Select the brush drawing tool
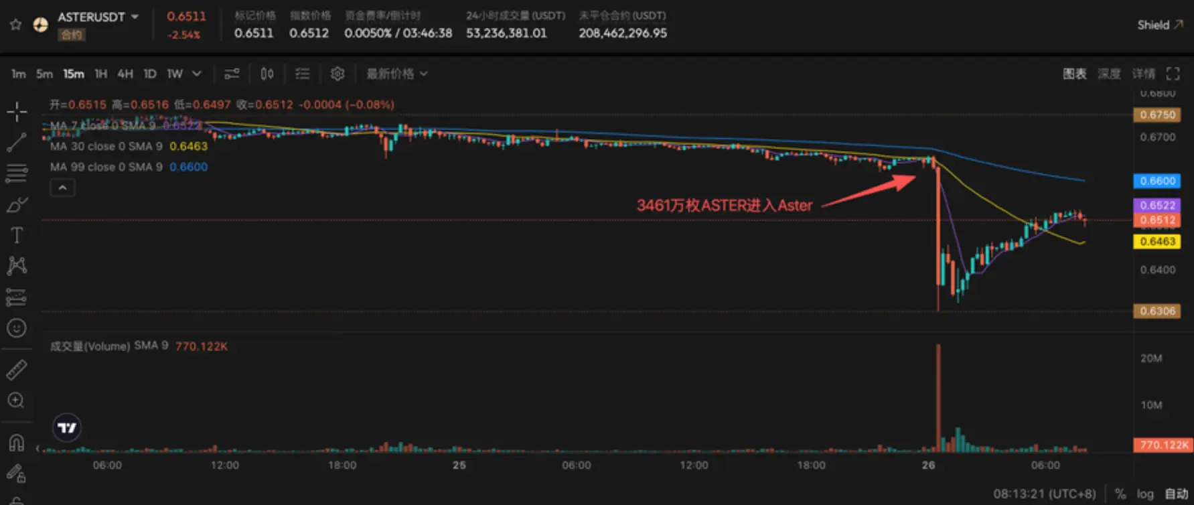This screenshot has height=505, width=1194. click(x=17, y=204)
